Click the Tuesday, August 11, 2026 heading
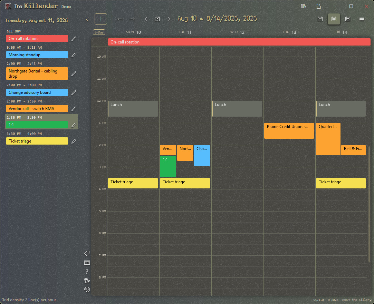The height and width of the screenshot is (304, 374). click(x=36, y=20)
